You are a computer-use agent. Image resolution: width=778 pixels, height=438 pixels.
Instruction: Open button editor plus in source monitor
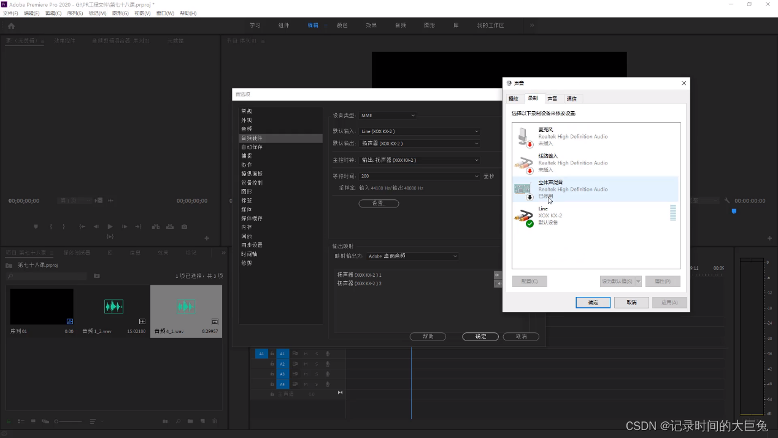[207, 238]
